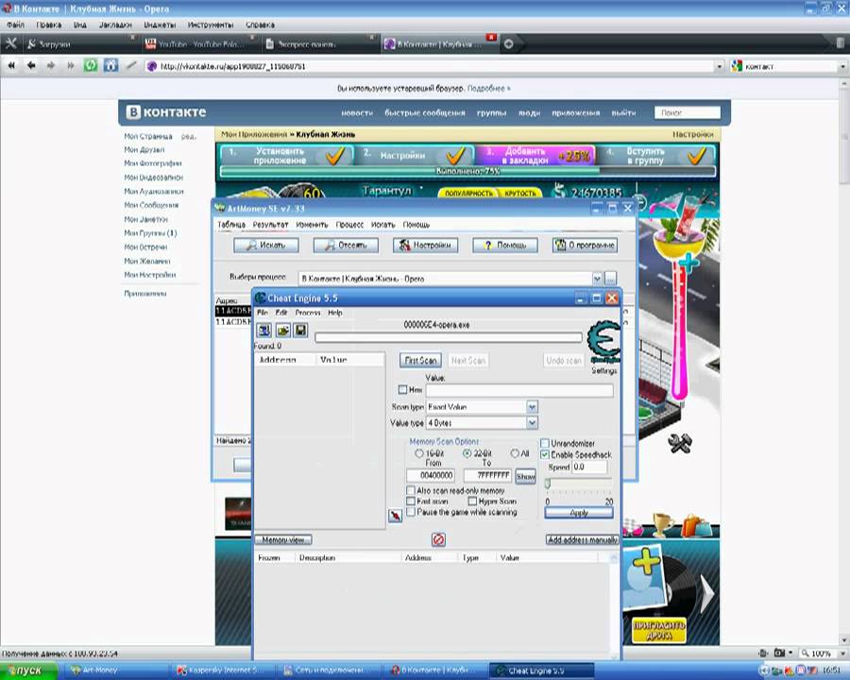Image resolution: width=850 pixels, height=680 pixels.
Task: Click Opera green reload icon
Action: tap(91, 65)
